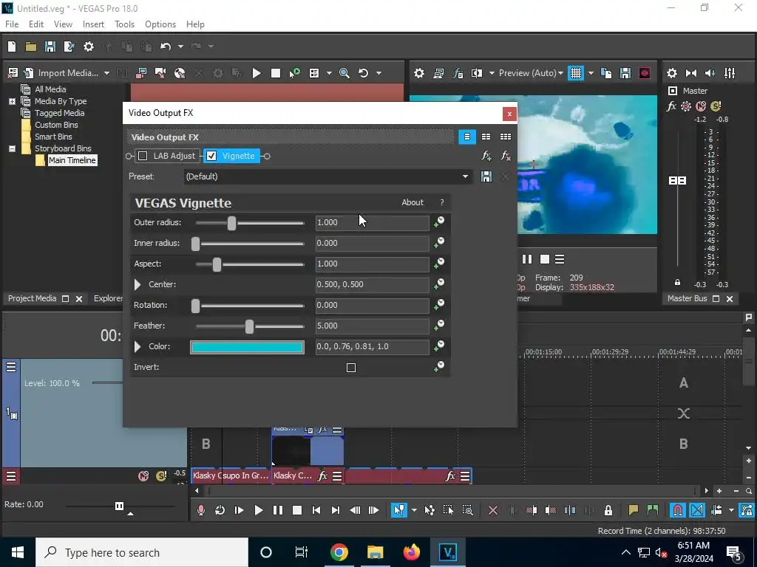Animate the Feather parameter
Image resolution: width=757 pixels, height=567 pixels.
[439, 326]
